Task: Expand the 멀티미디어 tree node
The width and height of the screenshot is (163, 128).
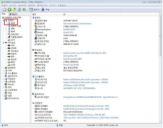Action: 3,76
